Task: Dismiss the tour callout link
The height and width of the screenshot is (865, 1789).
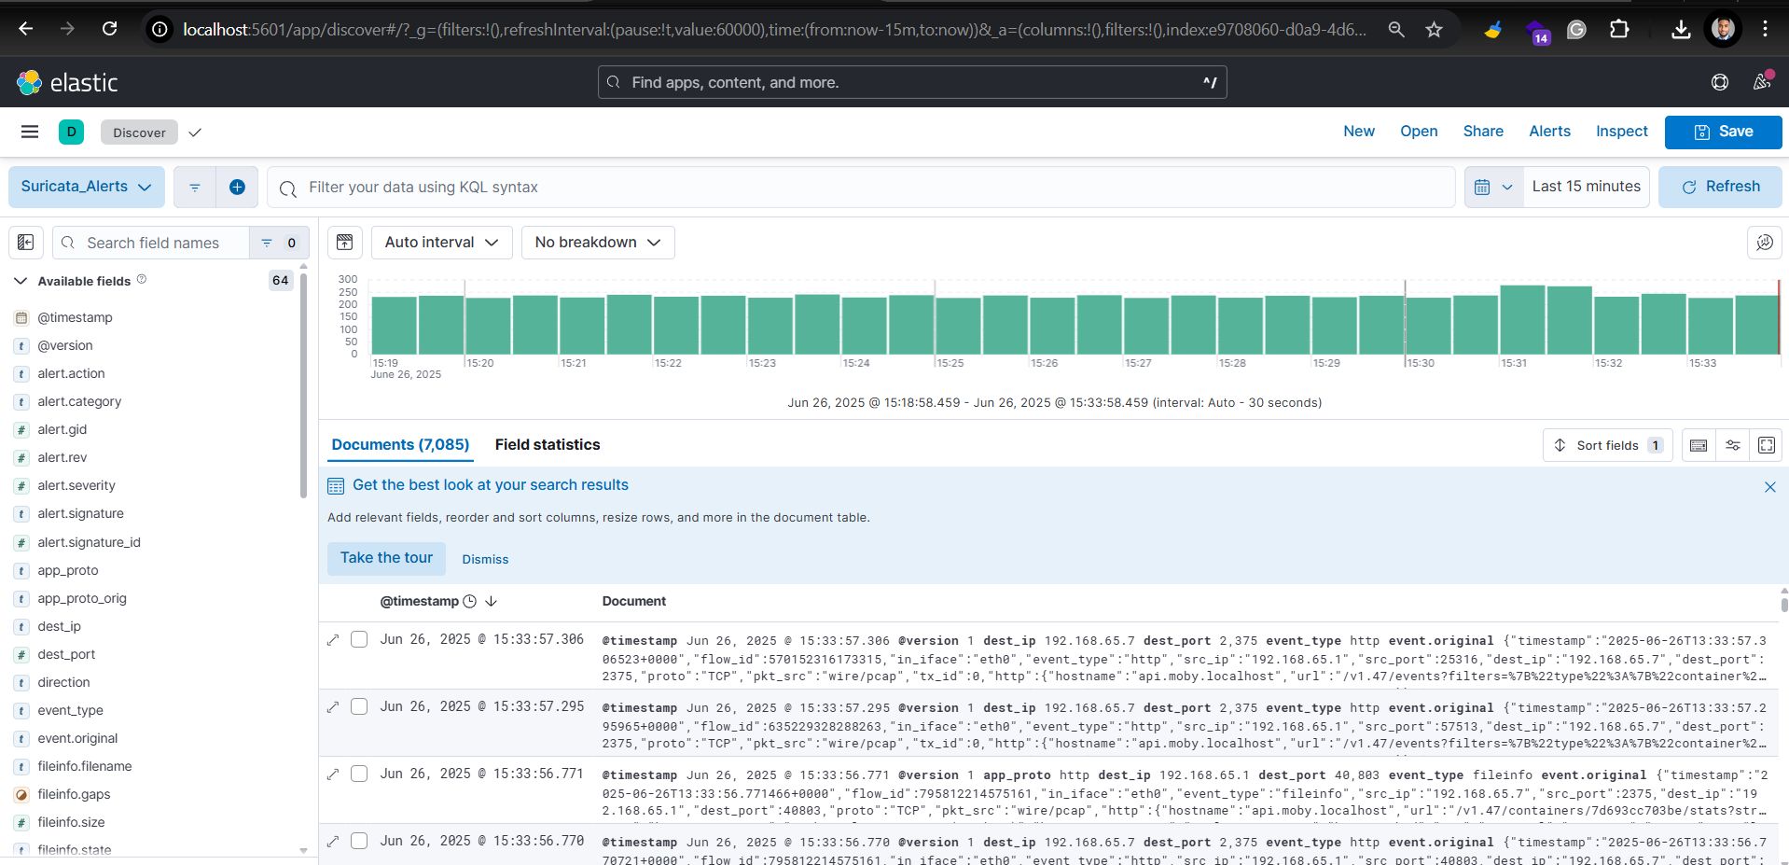Action: pos(485,560)
